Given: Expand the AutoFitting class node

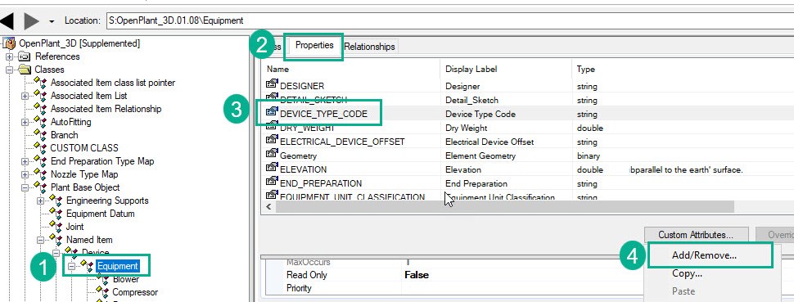Looking at the screenshot, I should pos(25,122).
